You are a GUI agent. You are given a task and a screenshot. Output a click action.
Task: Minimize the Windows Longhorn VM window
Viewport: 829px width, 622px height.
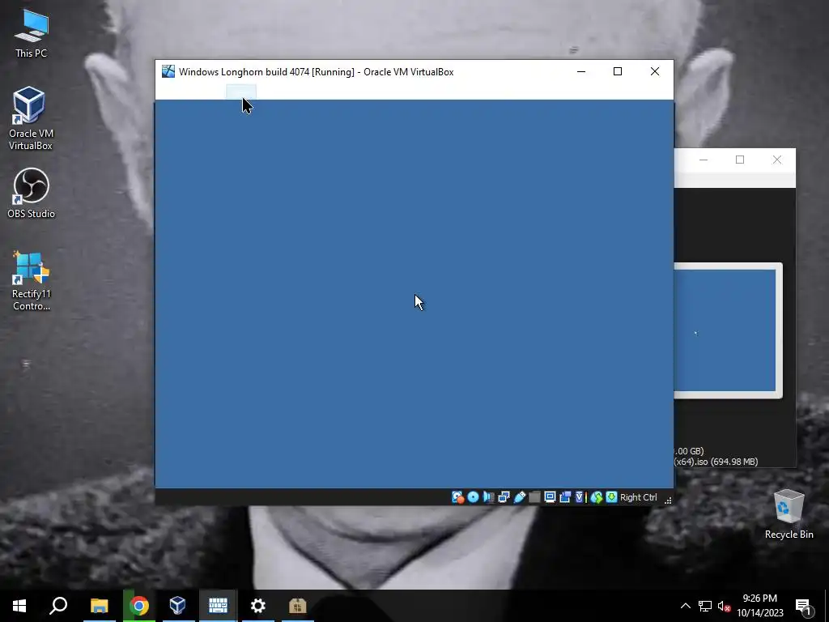point(581,71)
